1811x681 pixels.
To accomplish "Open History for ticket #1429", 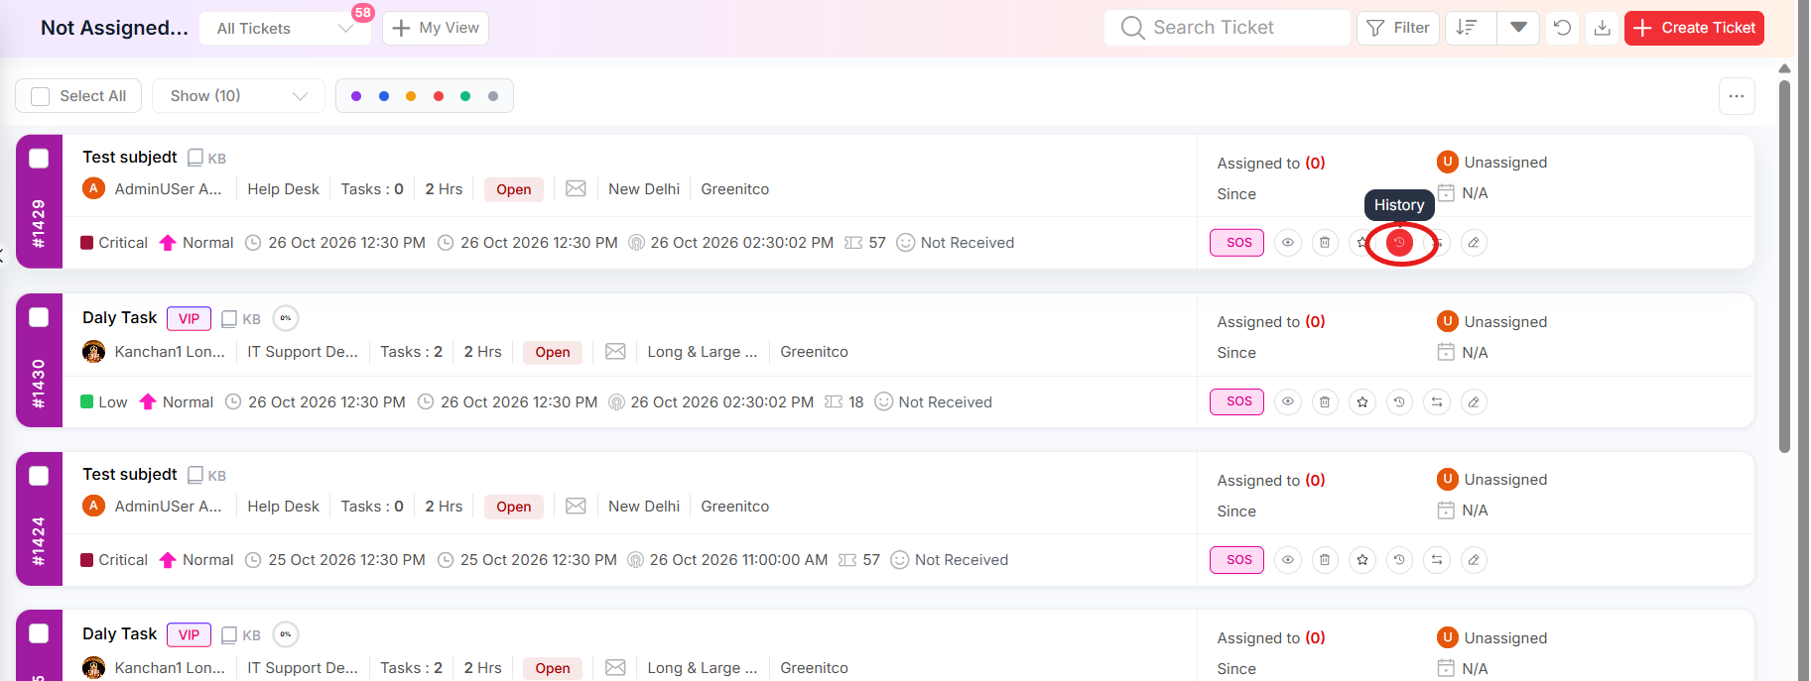I will 1399,243.
